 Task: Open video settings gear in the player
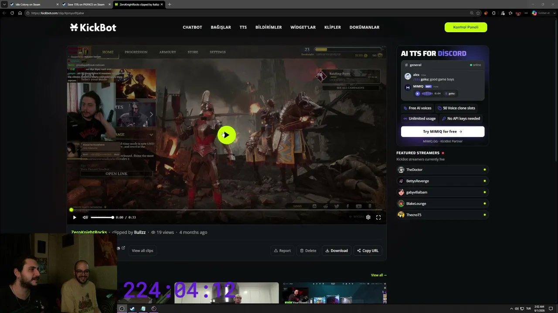tap(368, 217)
